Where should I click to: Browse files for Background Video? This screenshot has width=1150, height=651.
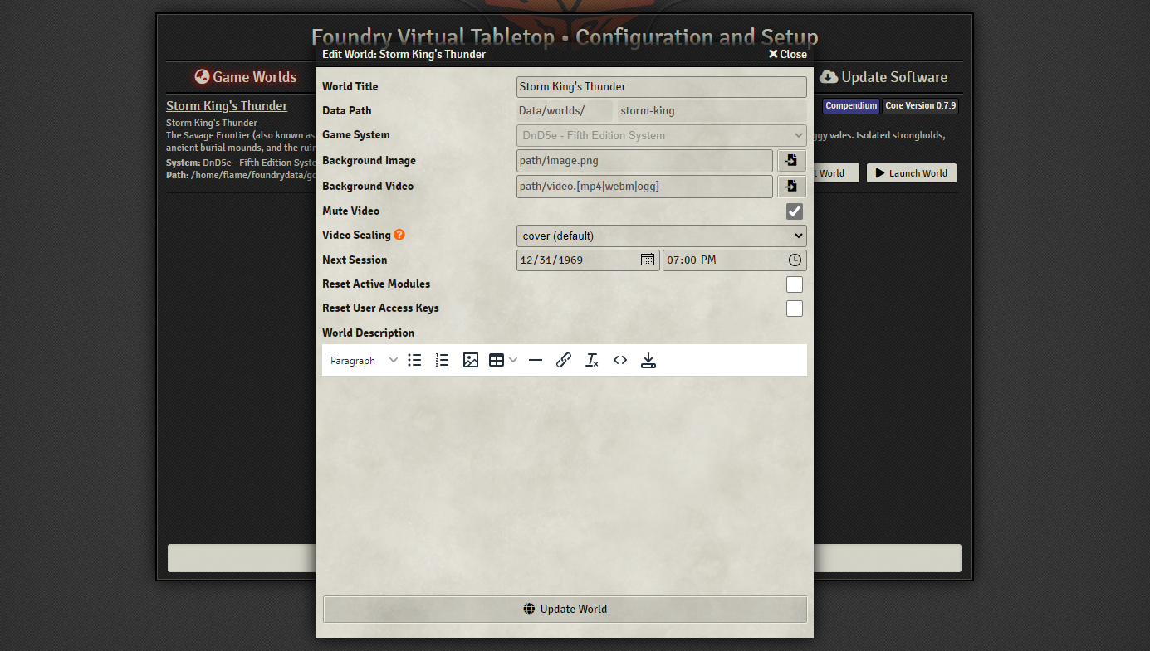[791, 187]
